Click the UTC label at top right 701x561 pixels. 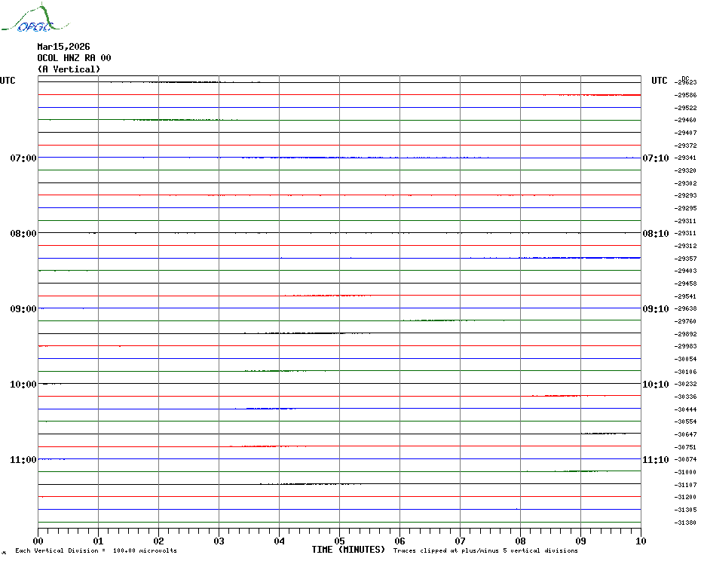pyautogui.click(x=660, y=81)
